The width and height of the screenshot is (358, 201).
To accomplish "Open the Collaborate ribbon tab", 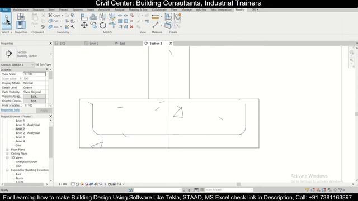I will coord(159,10).
